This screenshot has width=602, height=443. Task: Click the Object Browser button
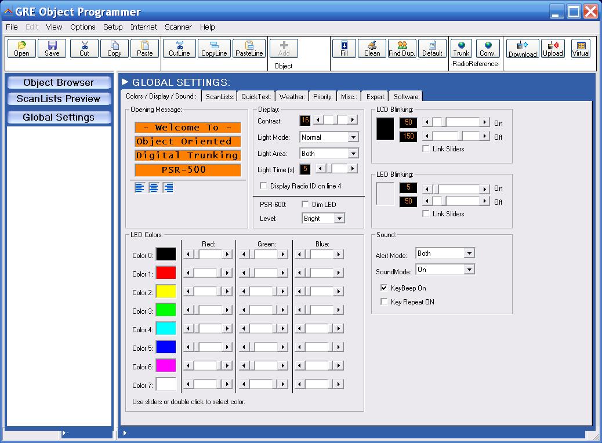pyautogui.click(x=59, y=82)
